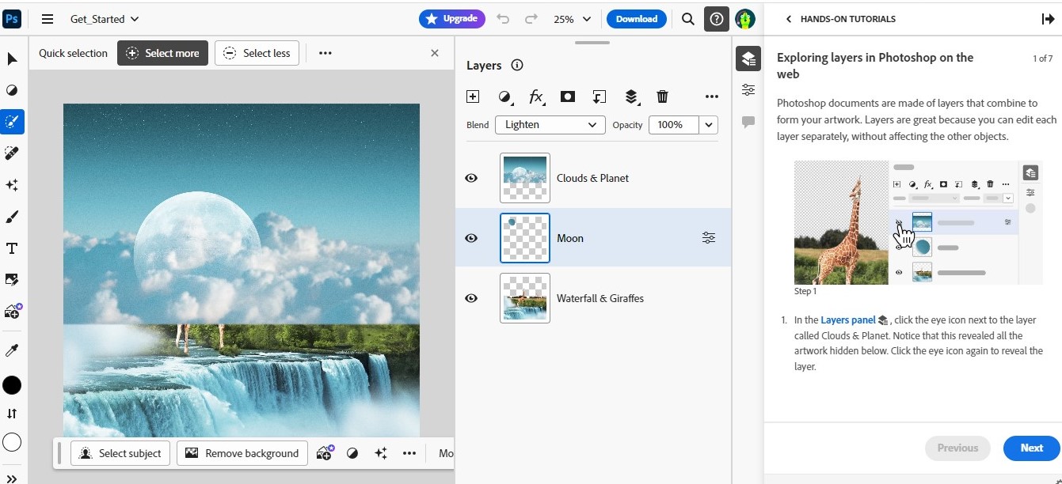Toggle visibility of the Moon layer
The width and height of the screenshot is (1062, 484).
pyautogui.click(x=471, y=238)
